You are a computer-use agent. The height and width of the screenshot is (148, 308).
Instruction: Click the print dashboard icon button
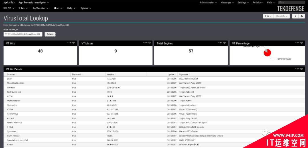[x=302, y=16]
